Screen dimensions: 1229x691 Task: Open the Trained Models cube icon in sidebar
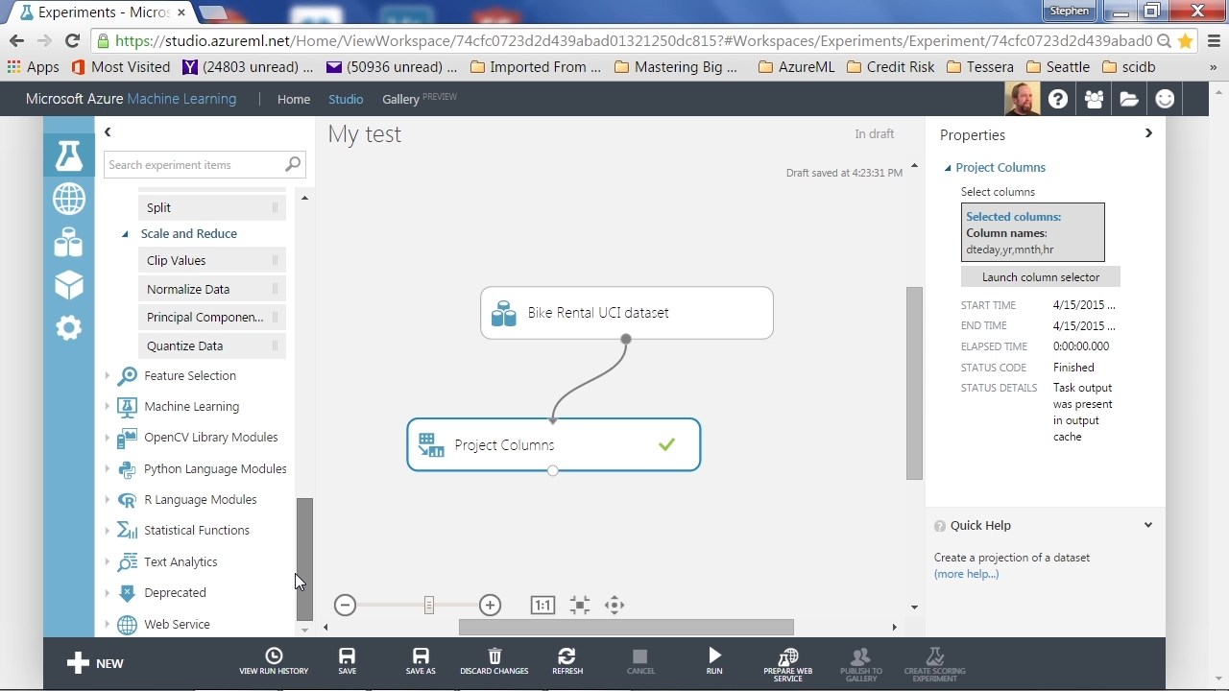click(68, 285)
